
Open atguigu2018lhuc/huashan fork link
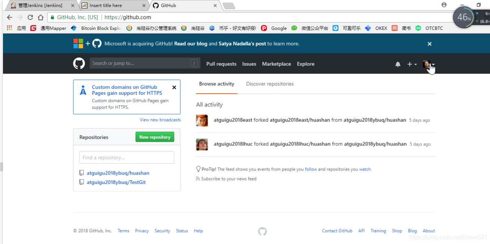pos(300,144)
